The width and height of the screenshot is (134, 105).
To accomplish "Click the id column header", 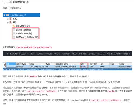I will tap(11, 64).
